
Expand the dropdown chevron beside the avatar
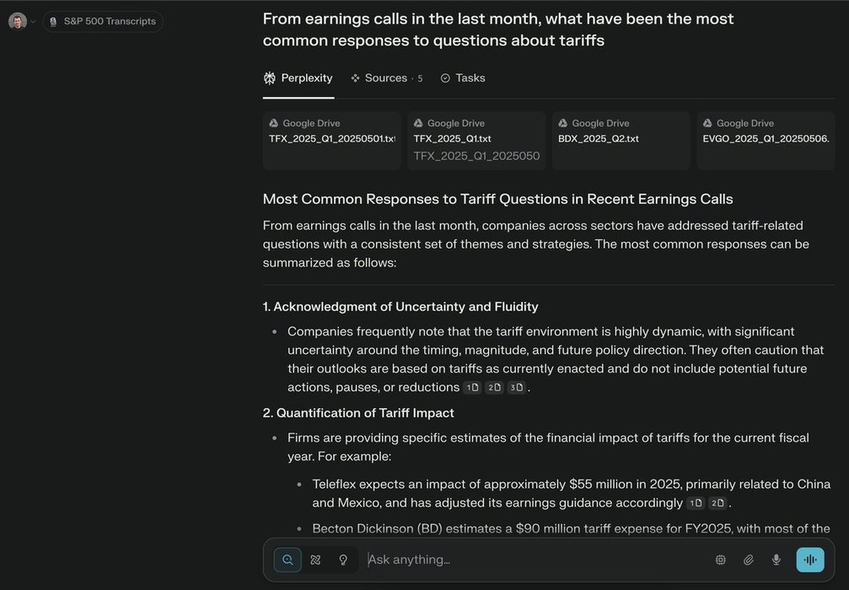(x=34, y=22)
